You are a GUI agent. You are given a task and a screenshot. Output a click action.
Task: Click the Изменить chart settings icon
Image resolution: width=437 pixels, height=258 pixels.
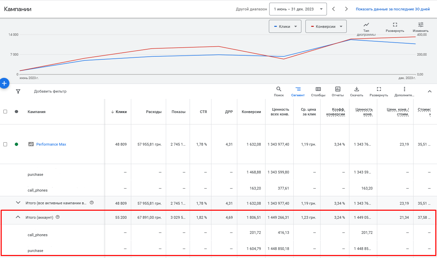[x=421, y=24]
